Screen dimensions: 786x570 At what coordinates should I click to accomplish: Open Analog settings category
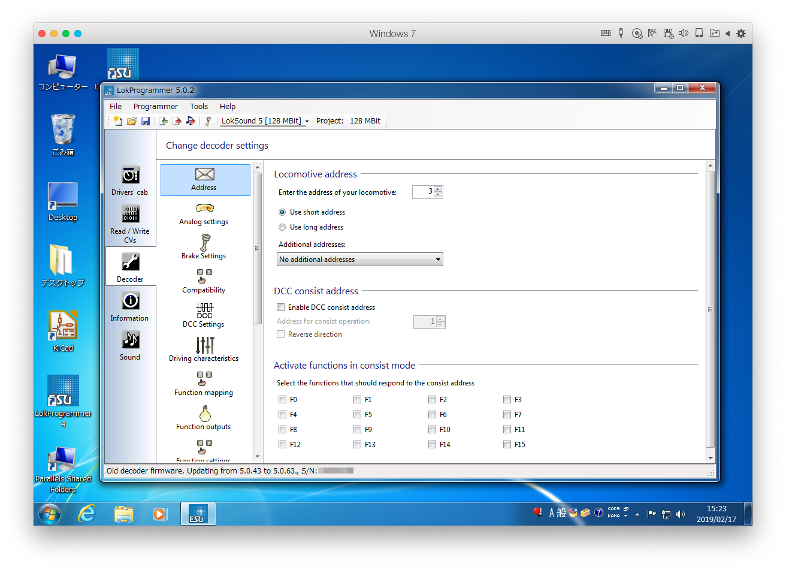[204, 214]
